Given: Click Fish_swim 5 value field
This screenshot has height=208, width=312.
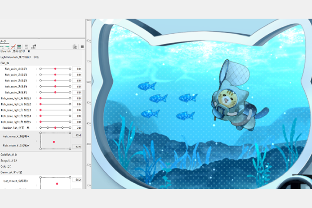Looking at the screenshot, I should click(77, 92).
